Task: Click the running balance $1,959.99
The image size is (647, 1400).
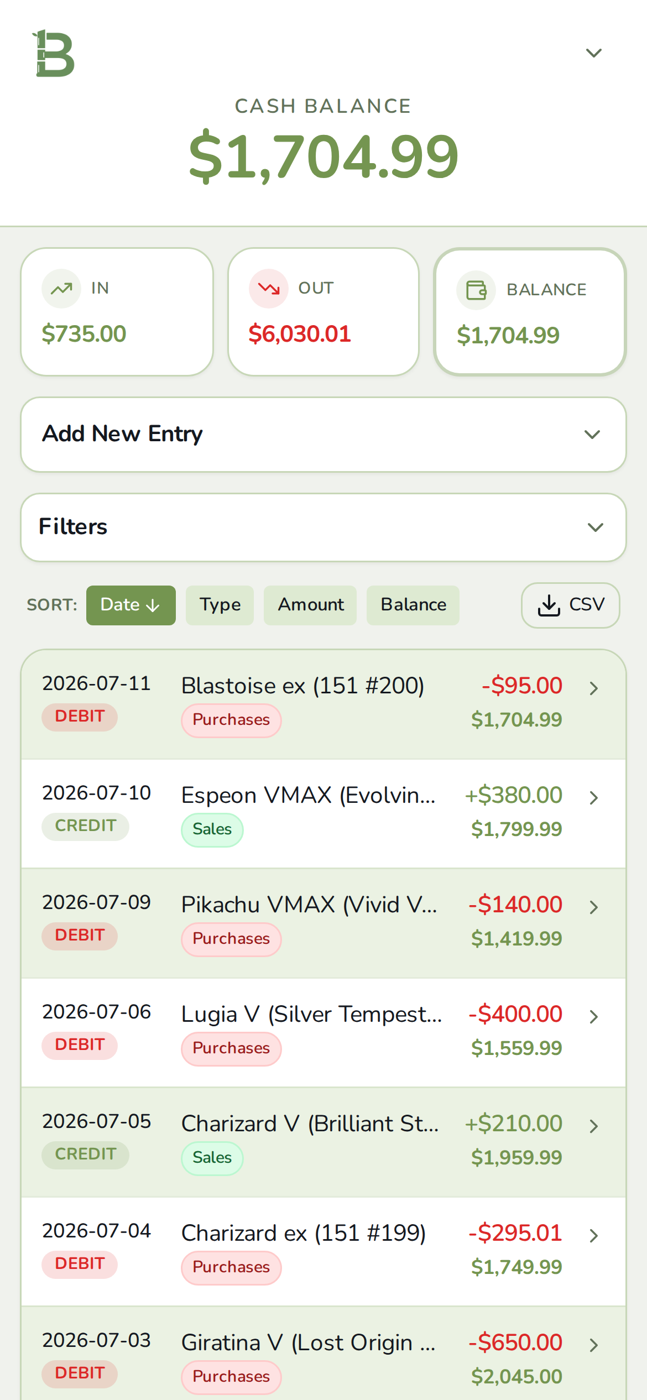Action: pyautogui.click(x=516, y=1158)
